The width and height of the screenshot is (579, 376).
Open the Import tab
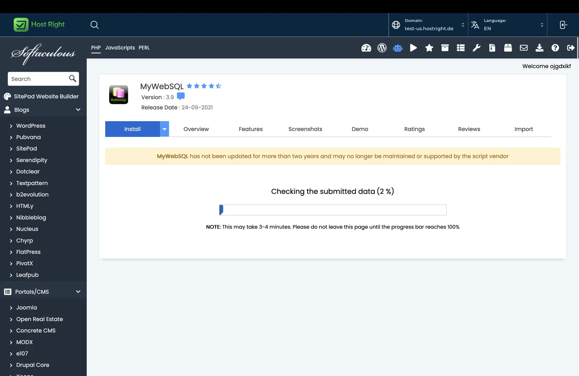pyautogui.click(x=523, y=129)
